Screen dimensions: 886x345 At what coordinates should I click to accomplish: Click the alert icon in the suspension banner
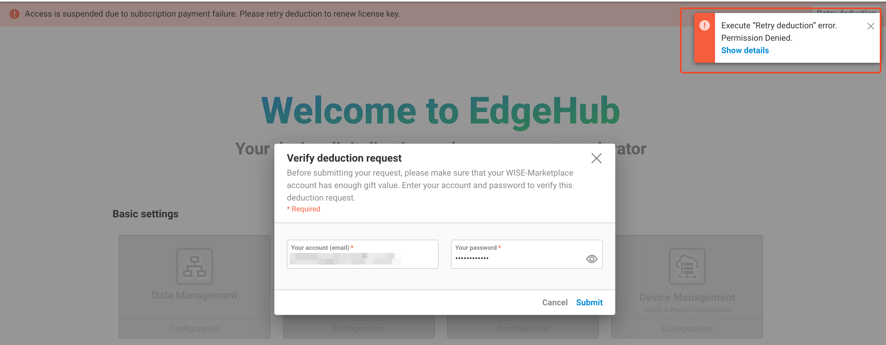tap(14, 13)
